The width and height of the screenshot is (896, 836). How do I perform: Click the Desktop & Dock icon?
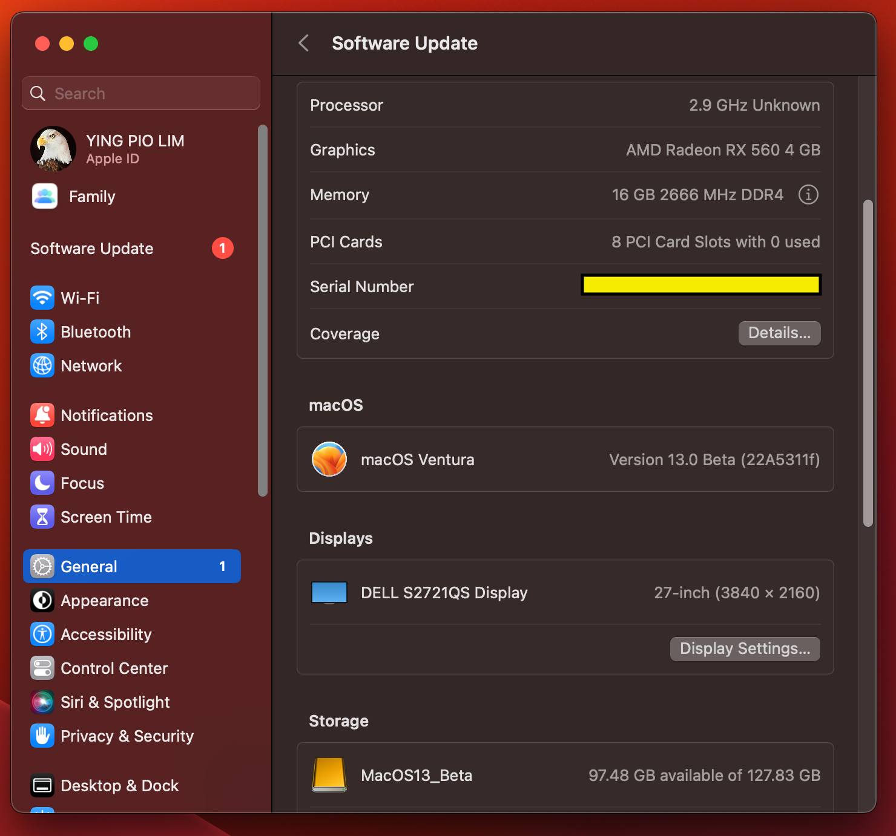[x=42, y=785]
